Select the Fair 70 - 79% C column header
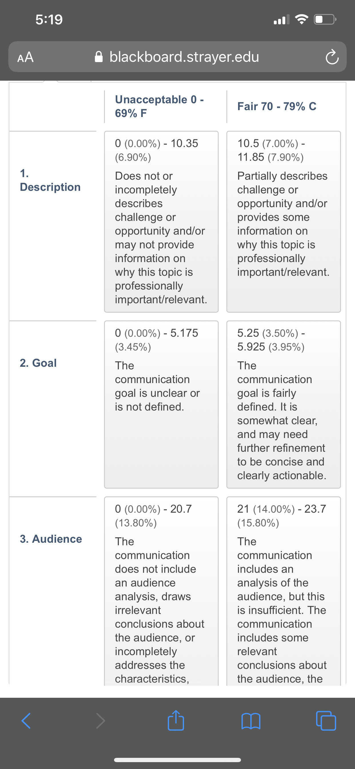The width and height of the screenshot is (355, 769). tap(277, 106)
